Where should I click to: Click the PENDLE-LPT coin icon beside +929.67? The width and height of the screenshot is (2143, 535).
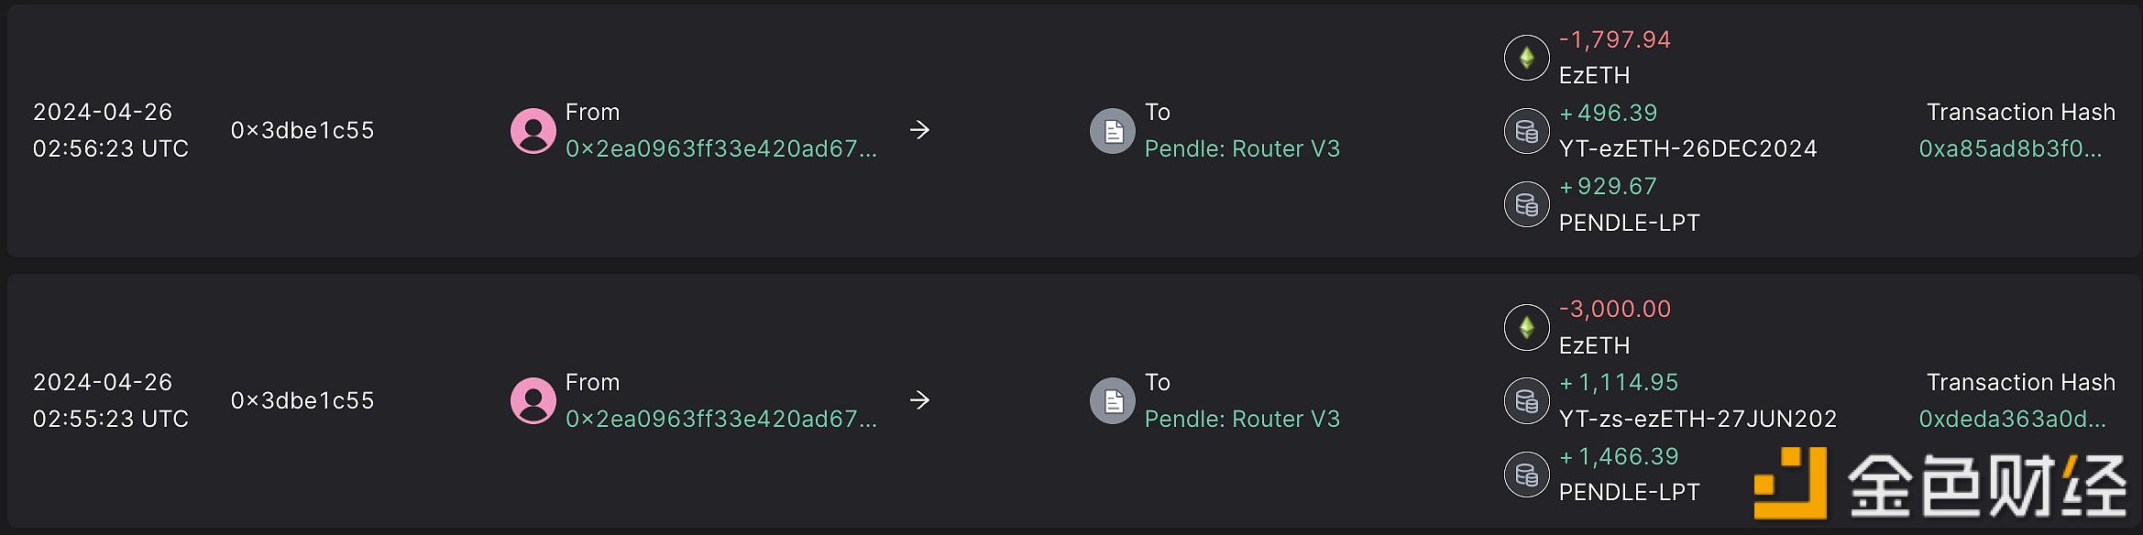(1527, 204)
